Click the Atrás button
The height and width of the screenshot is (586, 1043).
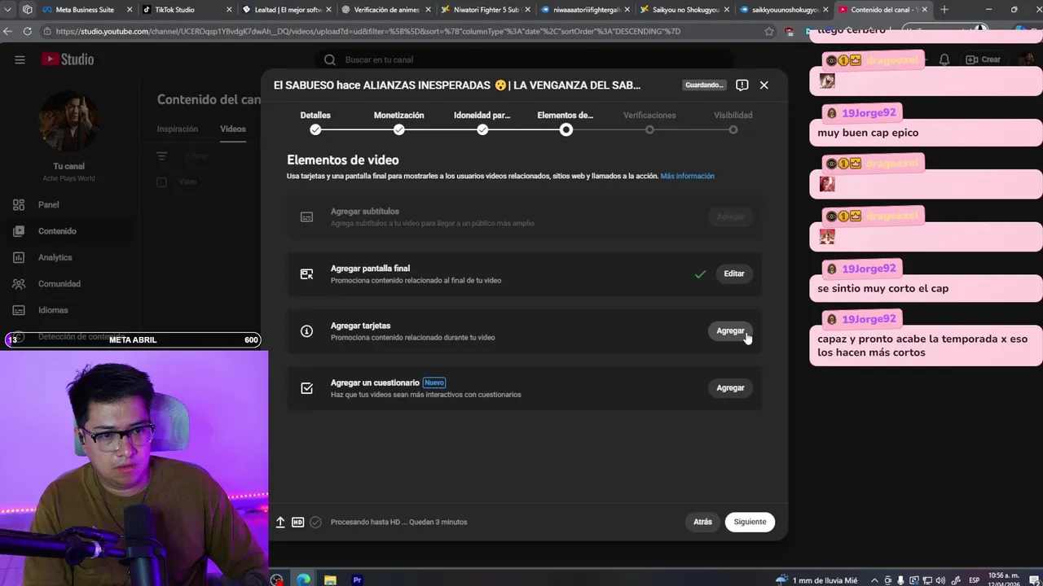(702, 522)
